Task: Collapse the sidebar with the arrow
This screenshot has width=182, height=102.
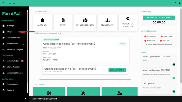Action: (26, 99)
